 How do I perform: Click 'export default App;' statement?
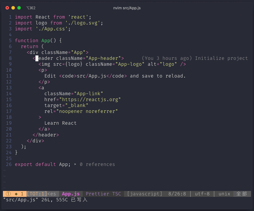click(43, 164)
